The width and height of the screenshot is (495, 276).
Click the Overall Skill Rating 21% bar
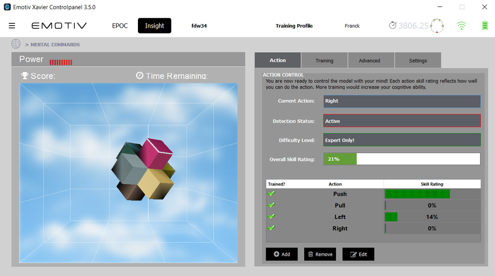click(402, 159)
